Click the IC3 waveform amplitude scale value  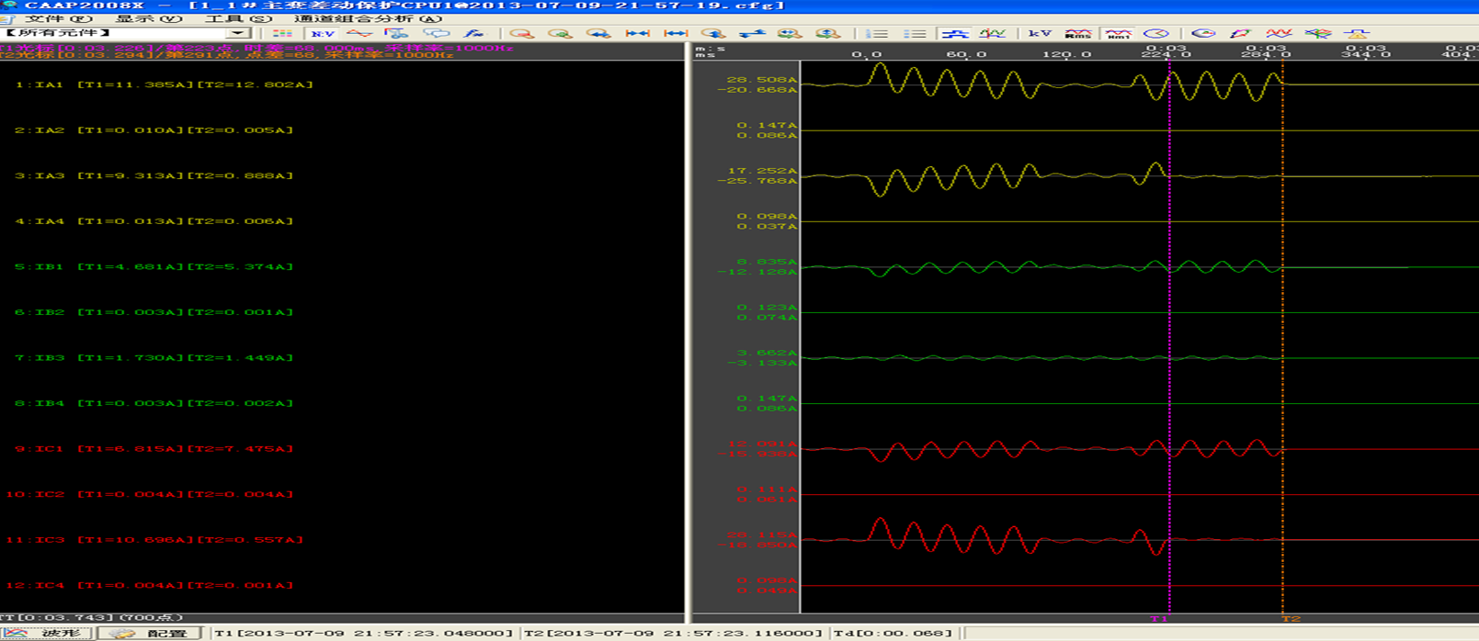pos(762,535)
